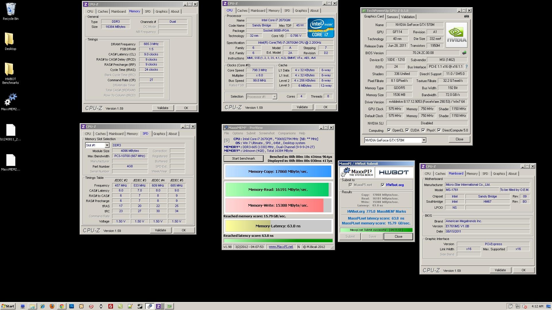Click the NVIDIA logo in GPU-Z
The width and height of the screenshot is (552, 310).
(457, 35)
